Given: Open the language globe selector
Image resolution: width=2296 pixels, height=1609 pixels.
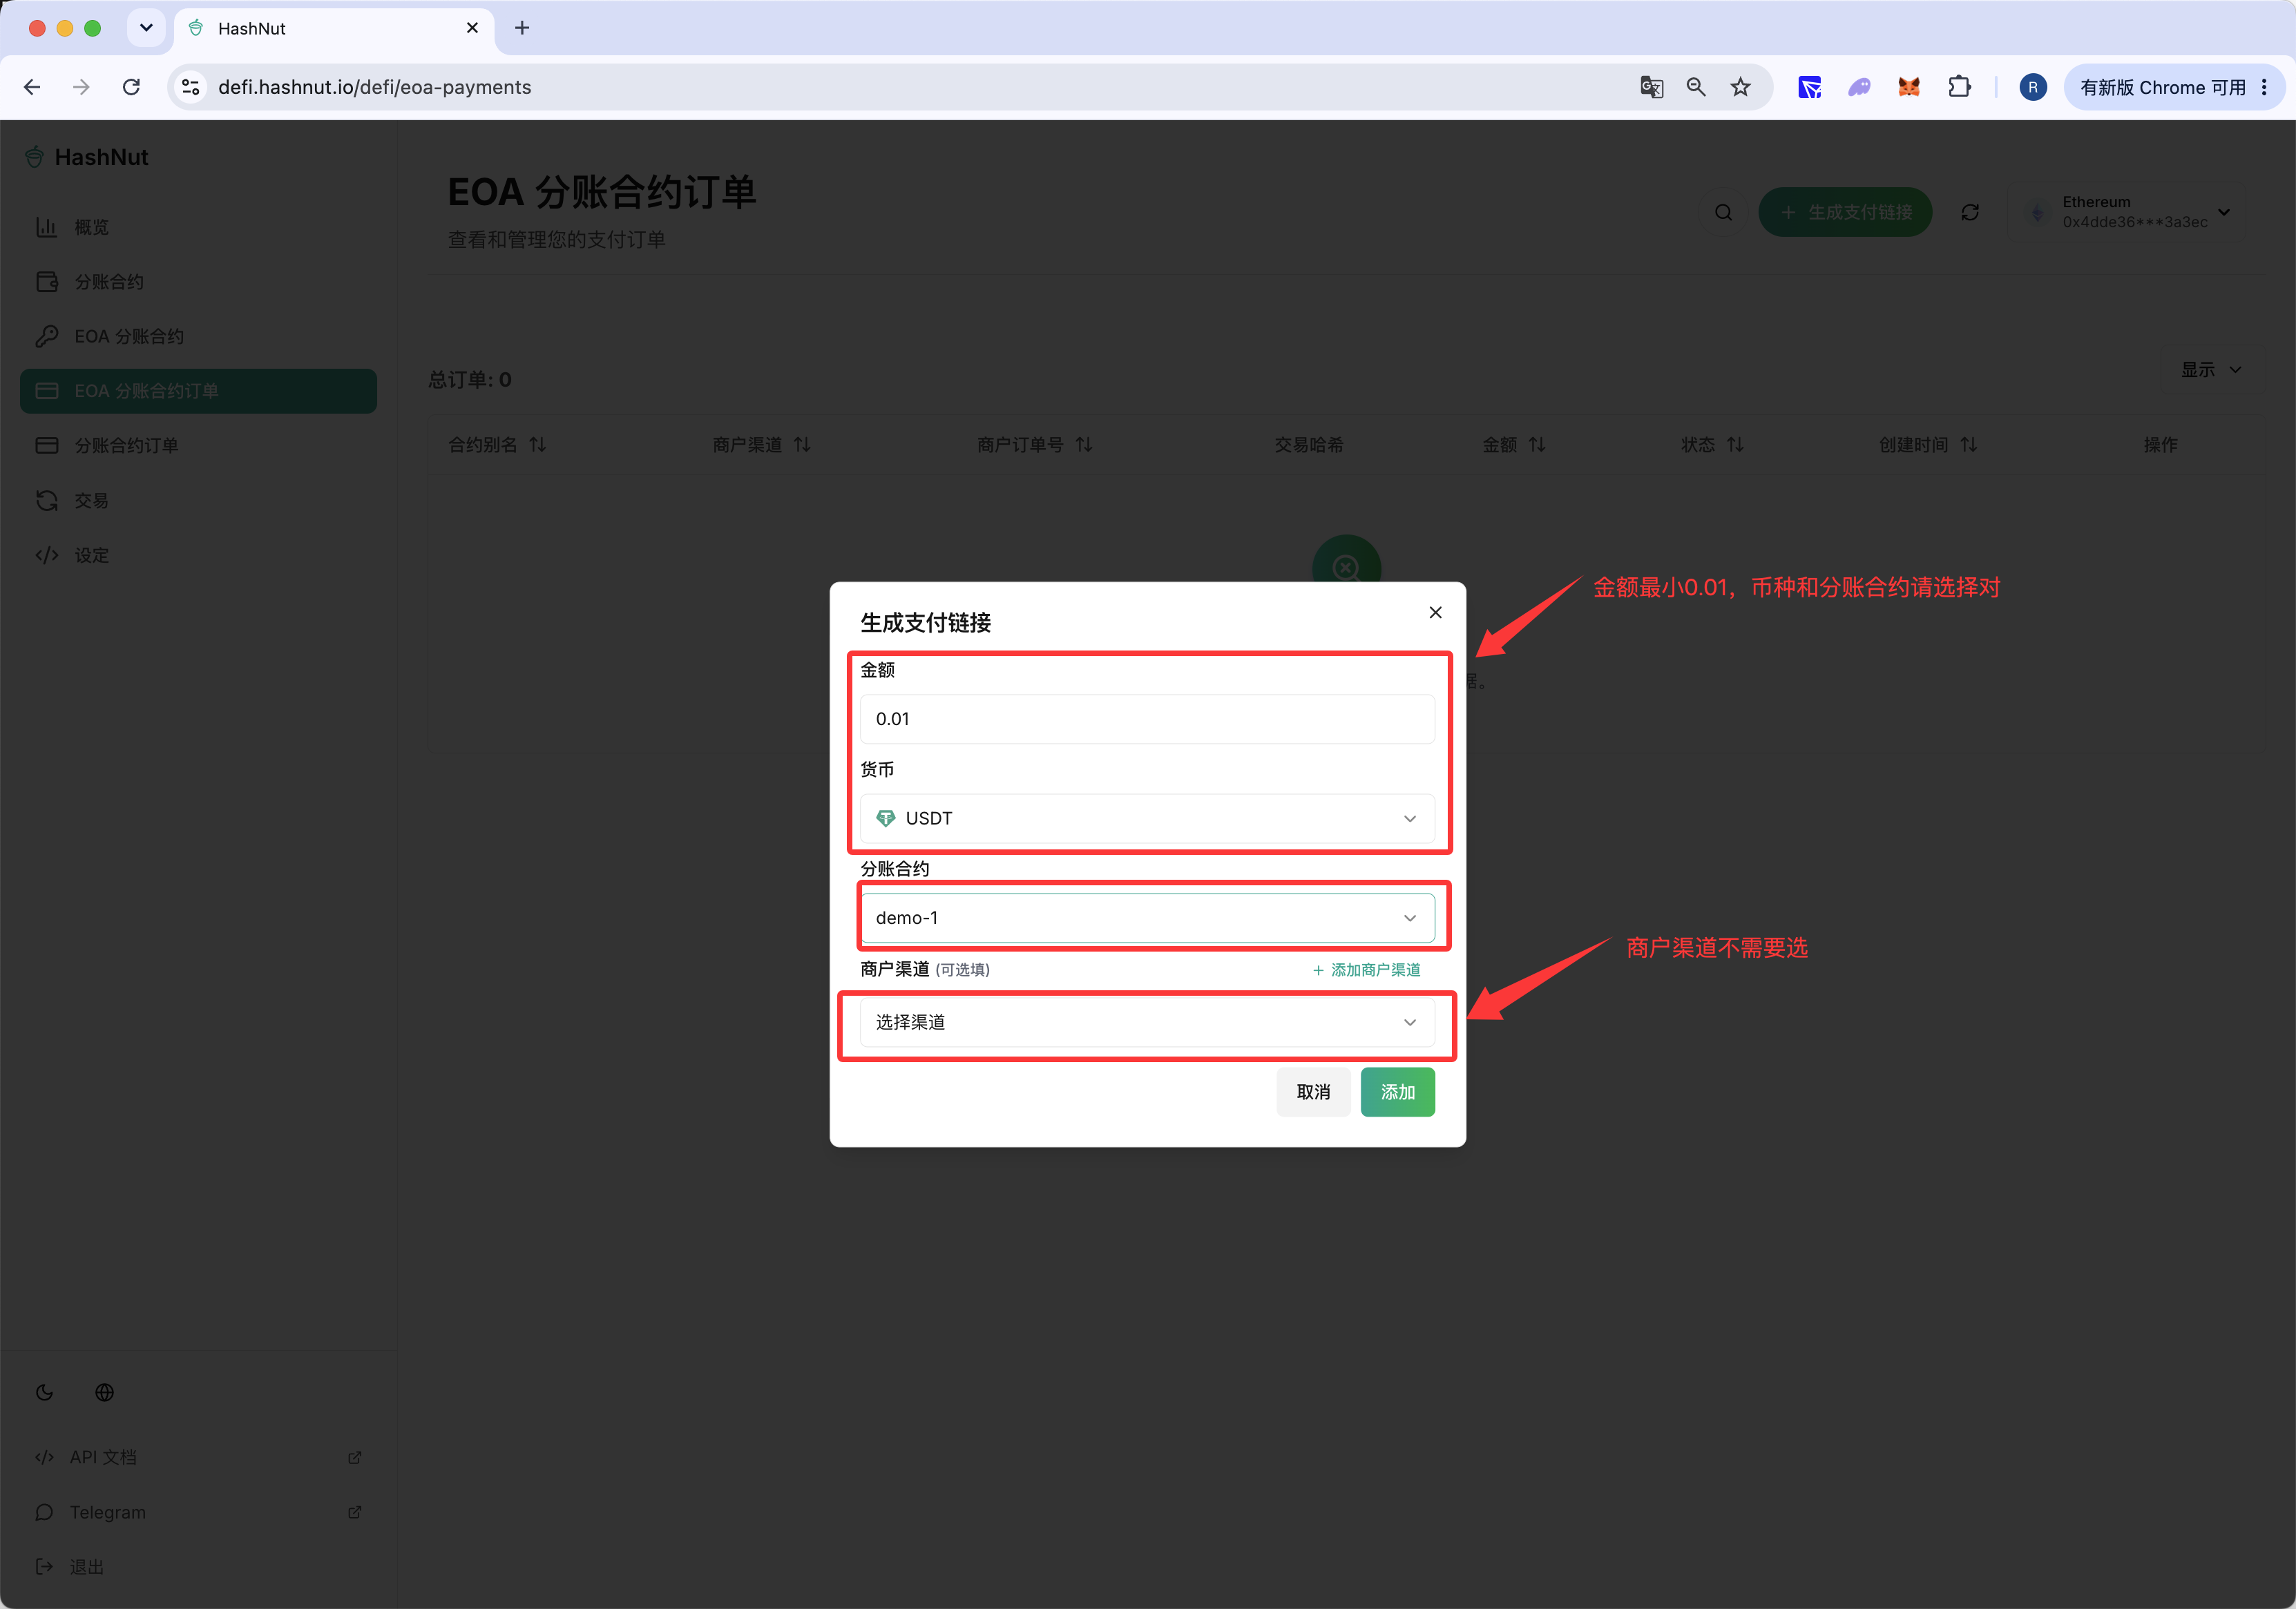Looking at the screenshot, I should 104,1392.
